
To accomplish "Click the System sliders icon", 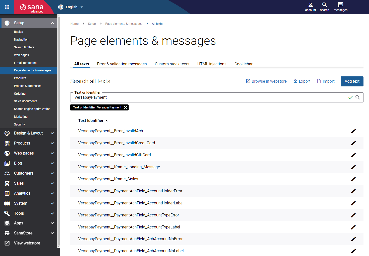I will coord(7,203).
